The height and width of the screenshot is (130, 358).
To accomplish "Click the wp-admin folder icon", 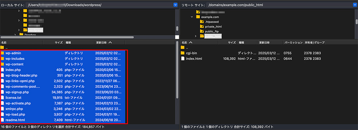I will [x=3, y=53].
